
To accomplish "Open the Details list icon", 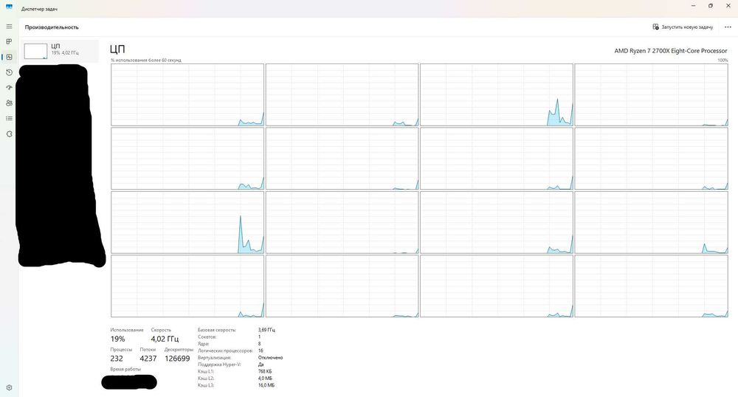I will (x=9, y=119).
